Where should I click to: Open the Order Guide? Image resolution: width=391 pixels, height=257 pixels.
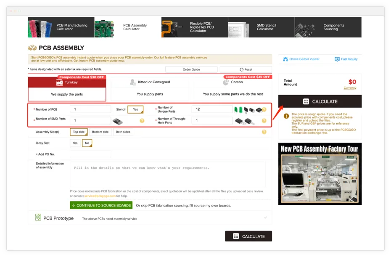point(191,69)
